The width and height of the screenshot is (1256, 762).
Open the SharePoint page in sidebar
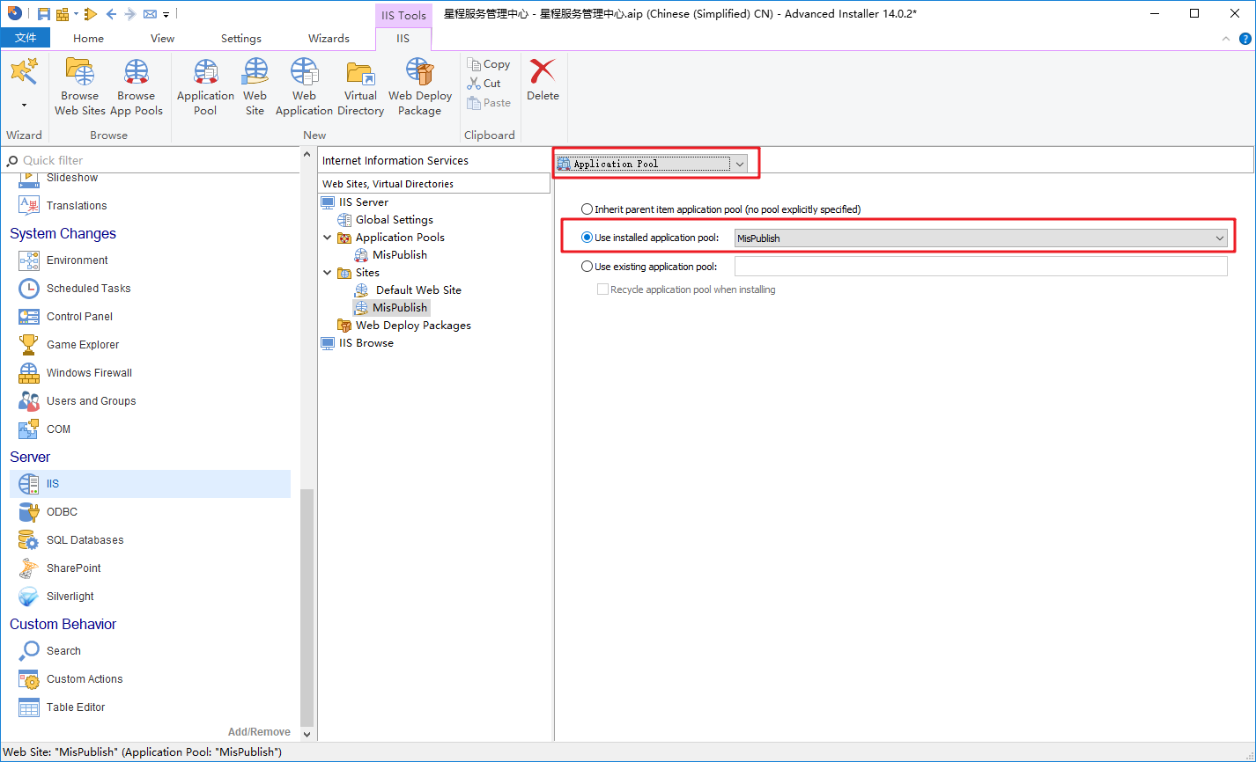pos(74,568)
